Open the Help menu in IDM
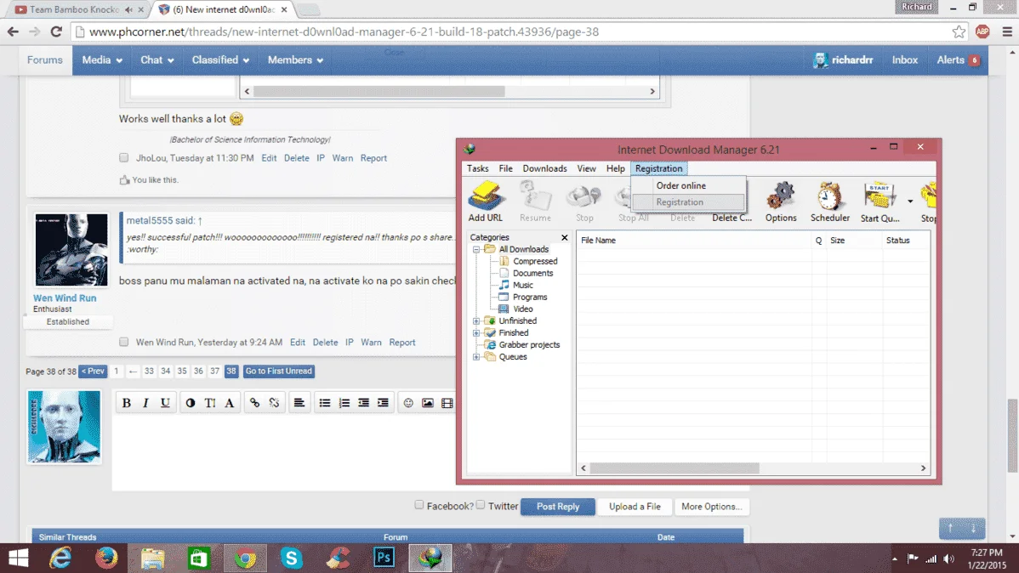1019x573 pixels. pos(616,168)
